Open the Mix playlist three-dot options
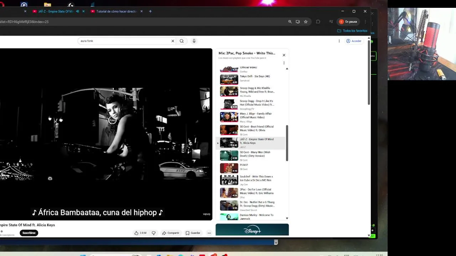This screenshot has height=256, width=456. tap(284, 63)
